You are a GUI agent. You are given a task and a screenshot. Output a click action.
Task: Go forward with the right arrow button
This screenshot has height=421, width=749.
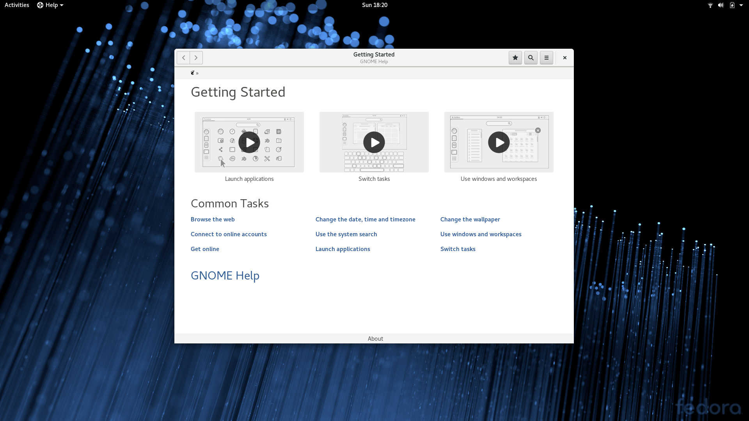coord(196,58)
